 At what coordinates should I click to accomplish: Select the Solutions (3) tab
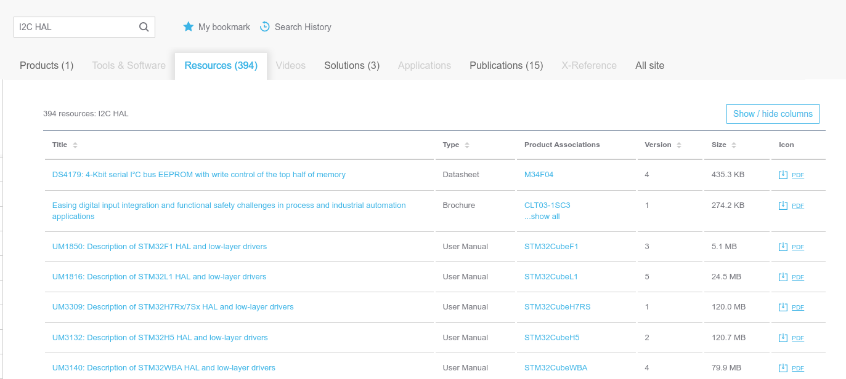352,66
